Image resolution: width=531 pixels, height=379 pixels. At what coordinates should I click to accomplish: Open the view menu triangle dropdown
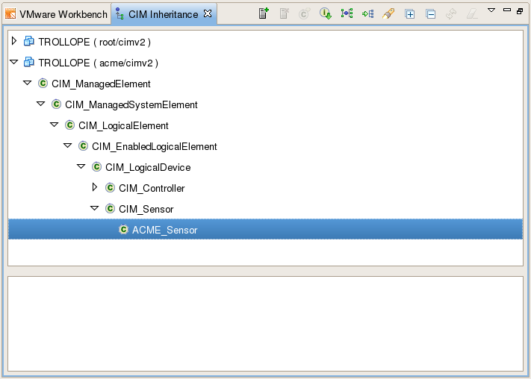tap(491, 10)
